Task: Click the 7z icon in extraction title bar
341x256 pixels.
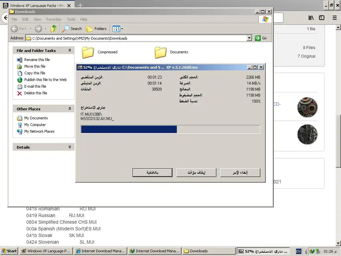Action: click(80, 67)
